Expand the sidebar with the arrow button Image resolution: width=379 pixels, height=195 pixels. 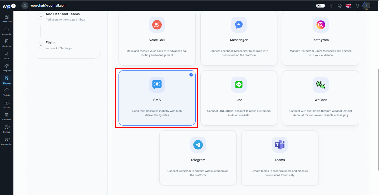click(x=13, y=6)
